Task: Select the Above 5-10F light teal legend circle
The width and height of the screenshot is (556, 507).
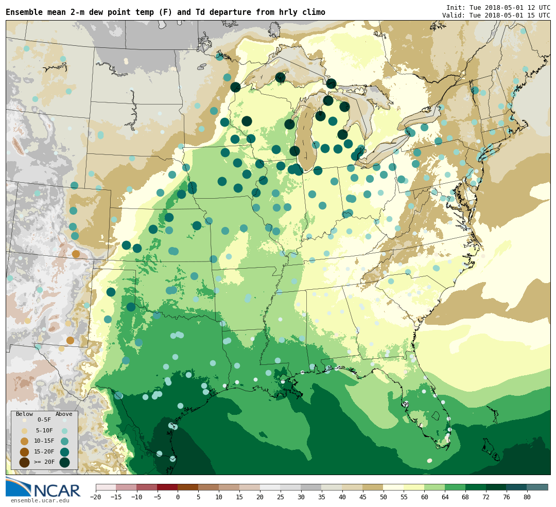Action: (x=64, y=431)
